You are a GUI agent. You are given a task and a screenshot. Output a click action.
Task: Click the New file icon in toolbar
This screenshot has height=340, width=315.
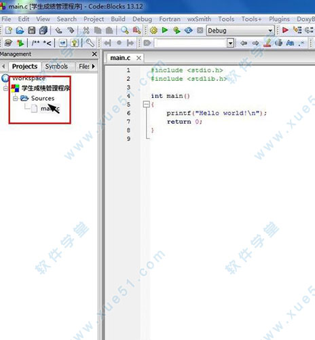point(9,31)
